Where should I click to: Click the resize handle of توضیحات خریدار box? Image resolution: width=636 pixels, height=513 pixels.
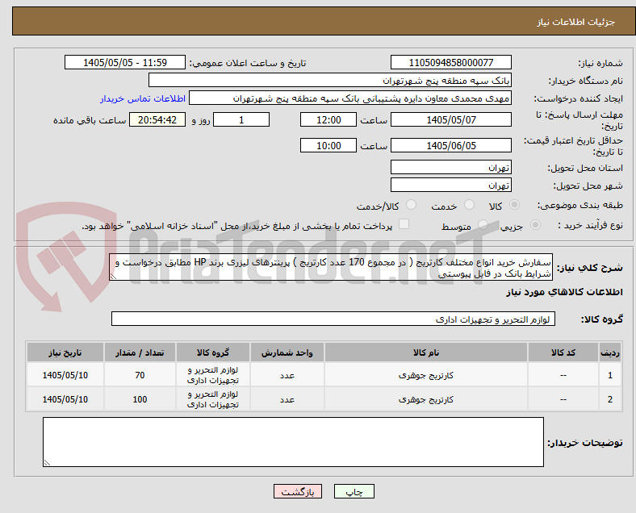[x=47, y=463]
